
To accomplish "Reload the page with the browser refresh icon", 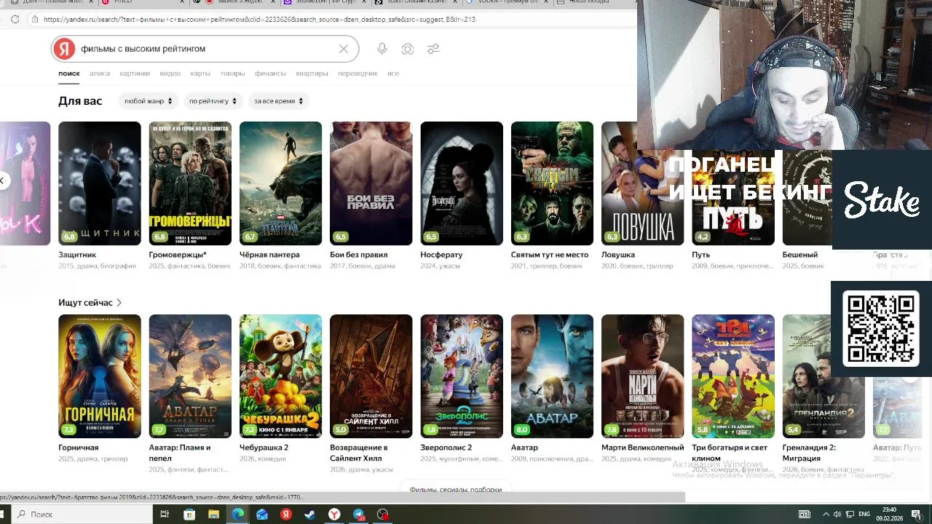I will point(15,19).
